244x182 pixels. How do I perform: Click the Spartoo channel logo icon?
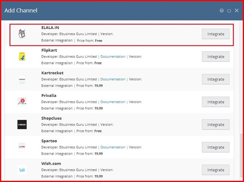click(22, 147)
